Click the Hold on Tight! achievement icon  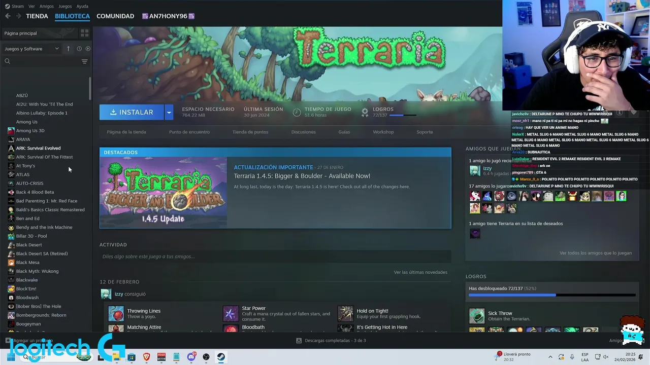click(x=345, y=313)
